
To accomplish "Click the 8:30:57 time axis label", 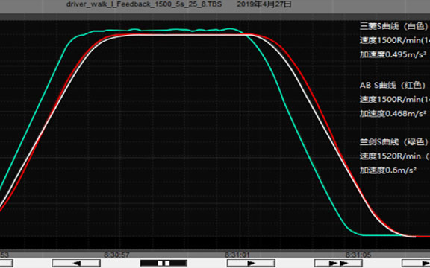I will click(116, 255).
